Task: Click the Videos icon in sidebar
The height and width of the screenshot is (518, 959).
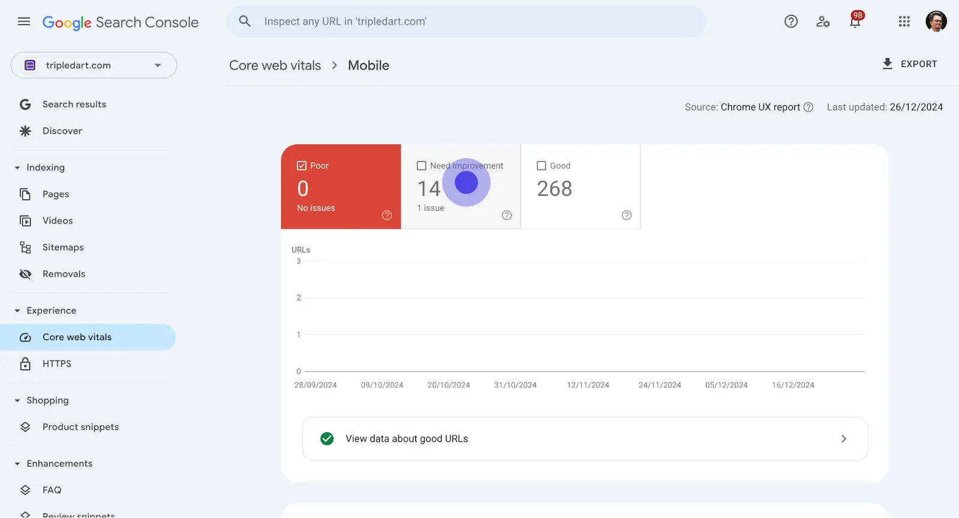Action: coord(25,221)
